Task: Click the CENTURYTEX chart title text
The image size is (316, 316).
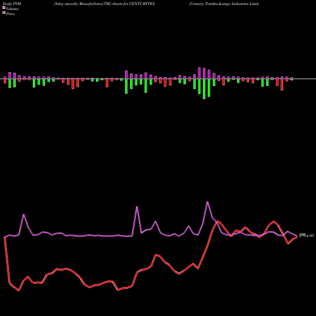Action: (x=104, y=4)
